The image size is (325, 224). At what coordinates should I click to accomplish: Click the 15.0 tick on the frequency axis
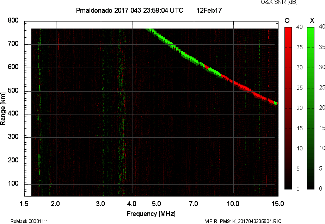(x=277, y=203)
